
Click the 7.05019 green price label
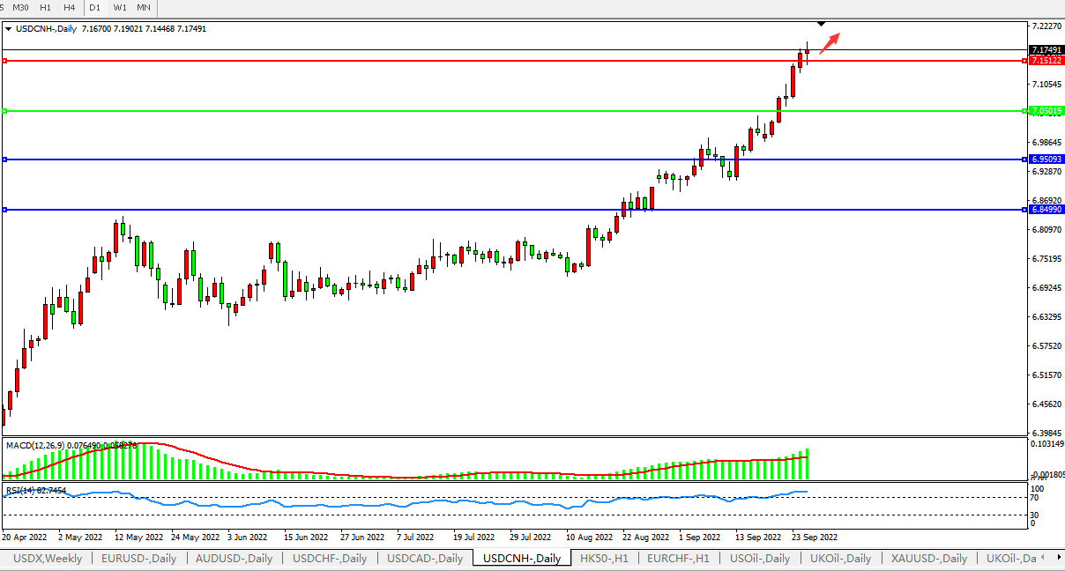pyautogui.click(x=1046, y=111)
